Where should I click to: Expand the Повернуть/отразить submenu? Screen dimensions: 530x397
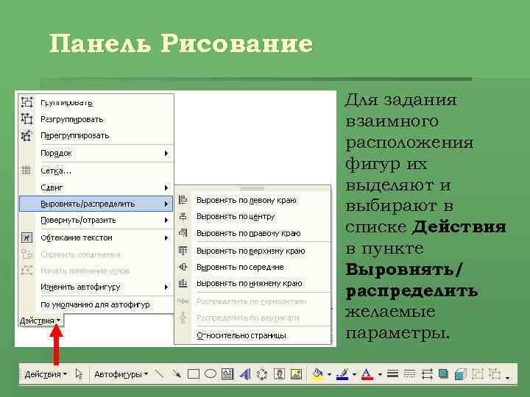[x=96, y=220]
